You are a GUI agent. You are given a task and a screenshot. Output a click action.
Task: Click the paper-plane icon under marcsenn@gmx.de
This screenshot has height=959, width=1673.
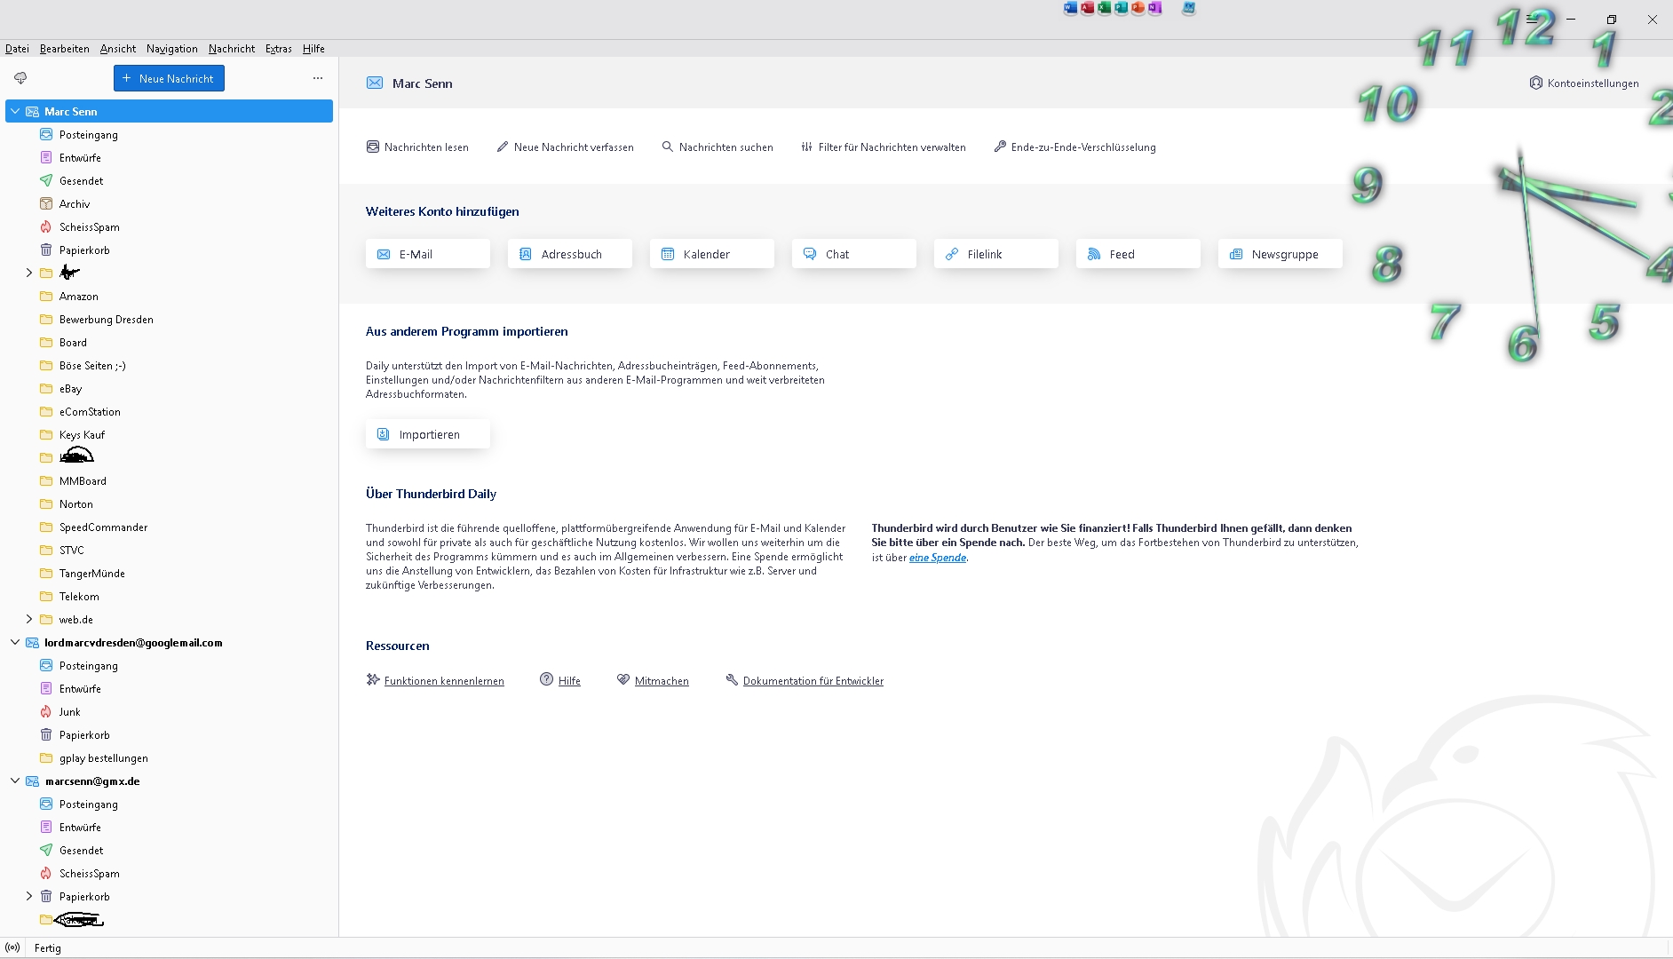46,850
